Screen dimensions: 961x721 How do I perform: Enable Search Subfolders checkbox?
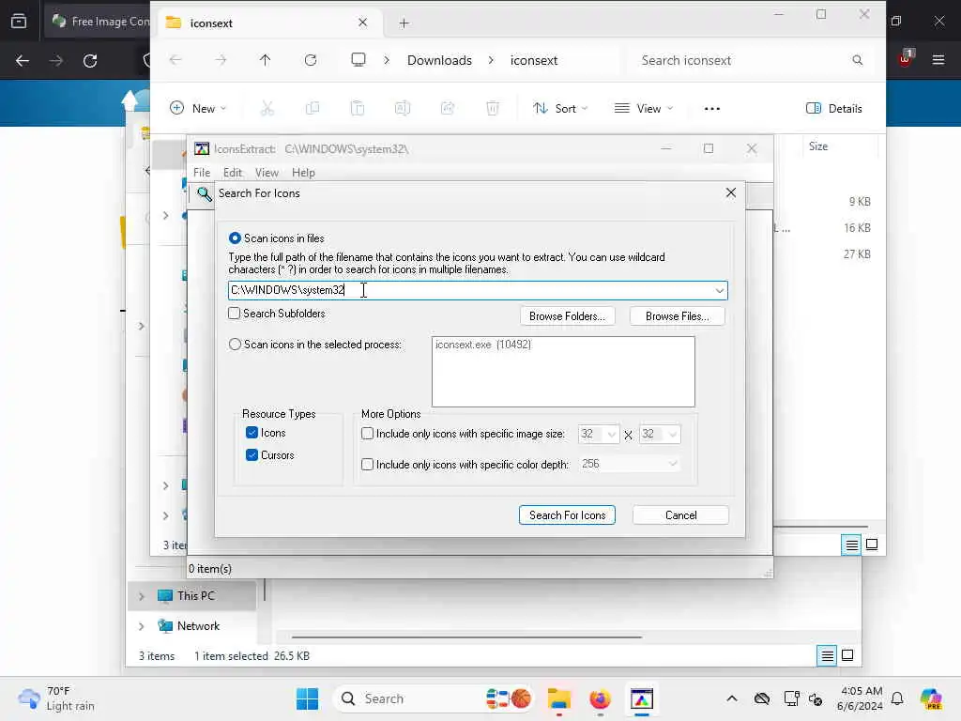[234, 314]
